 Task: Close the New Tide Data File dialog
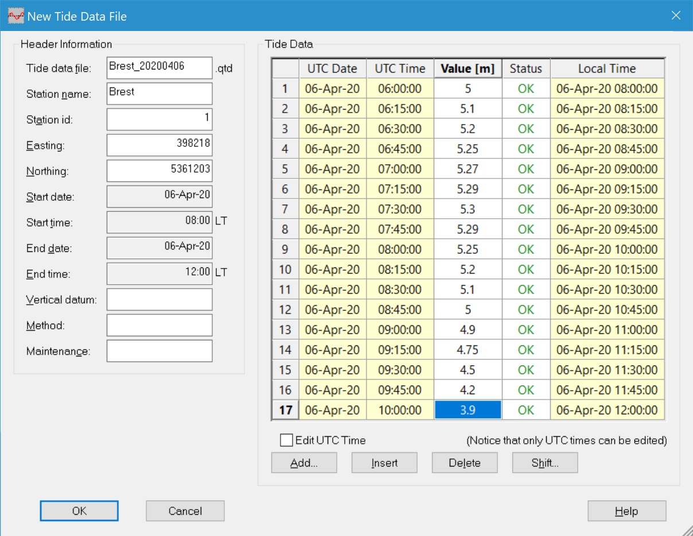676,15
